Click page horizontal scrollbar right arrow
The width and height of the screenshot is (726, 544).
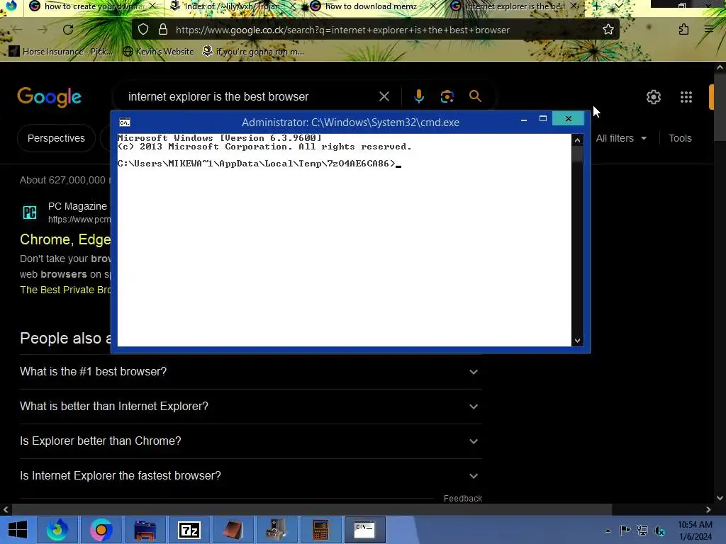(x=708, y=510)
